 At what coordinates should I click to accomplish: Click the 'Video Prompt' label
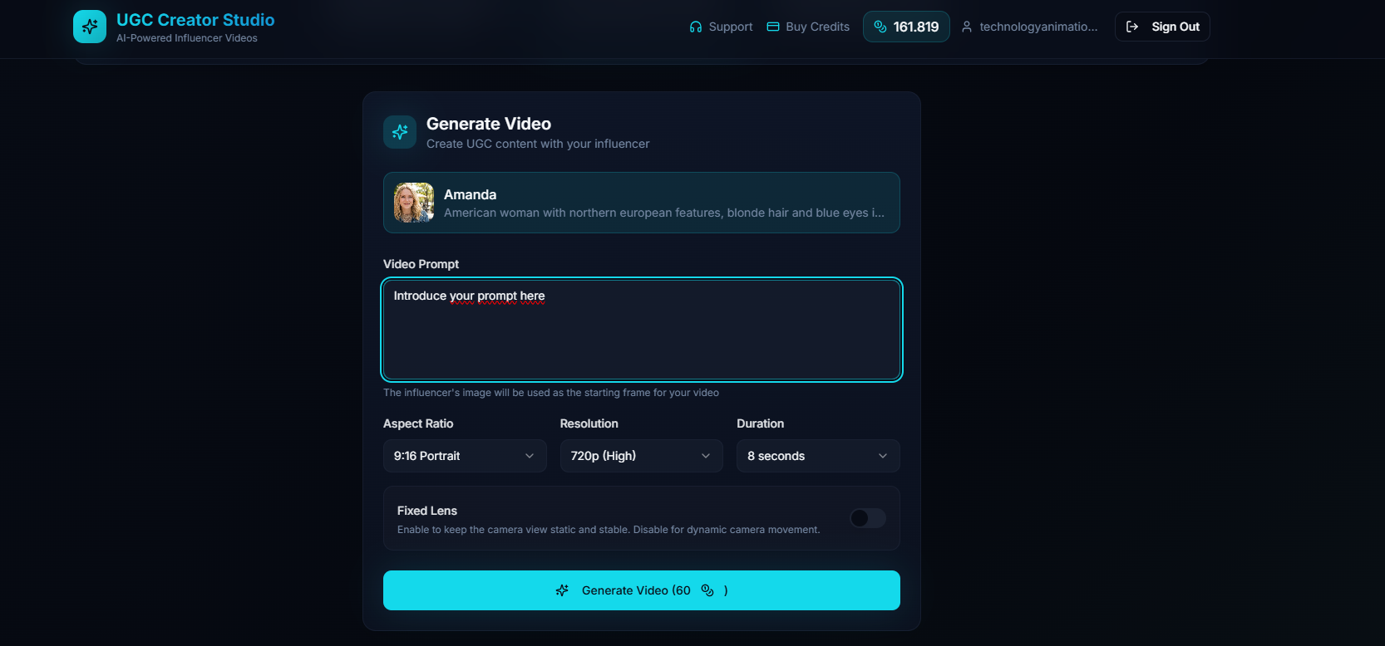tap(421, 264)
